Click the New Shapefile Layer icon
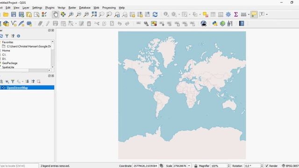The width and height of the screenshot is (299, 168). (14, 24)
